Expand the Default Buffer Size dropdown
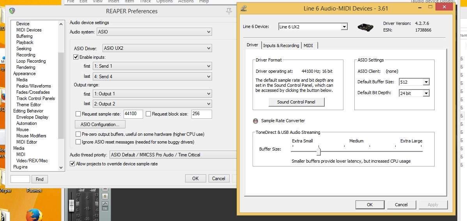 tap(426, 82)
